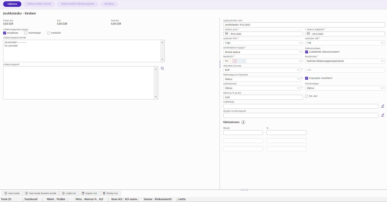Screen dimensions: 387x202
Task: Enable the Toimittajat checkbox
Action: pos(26,33)
